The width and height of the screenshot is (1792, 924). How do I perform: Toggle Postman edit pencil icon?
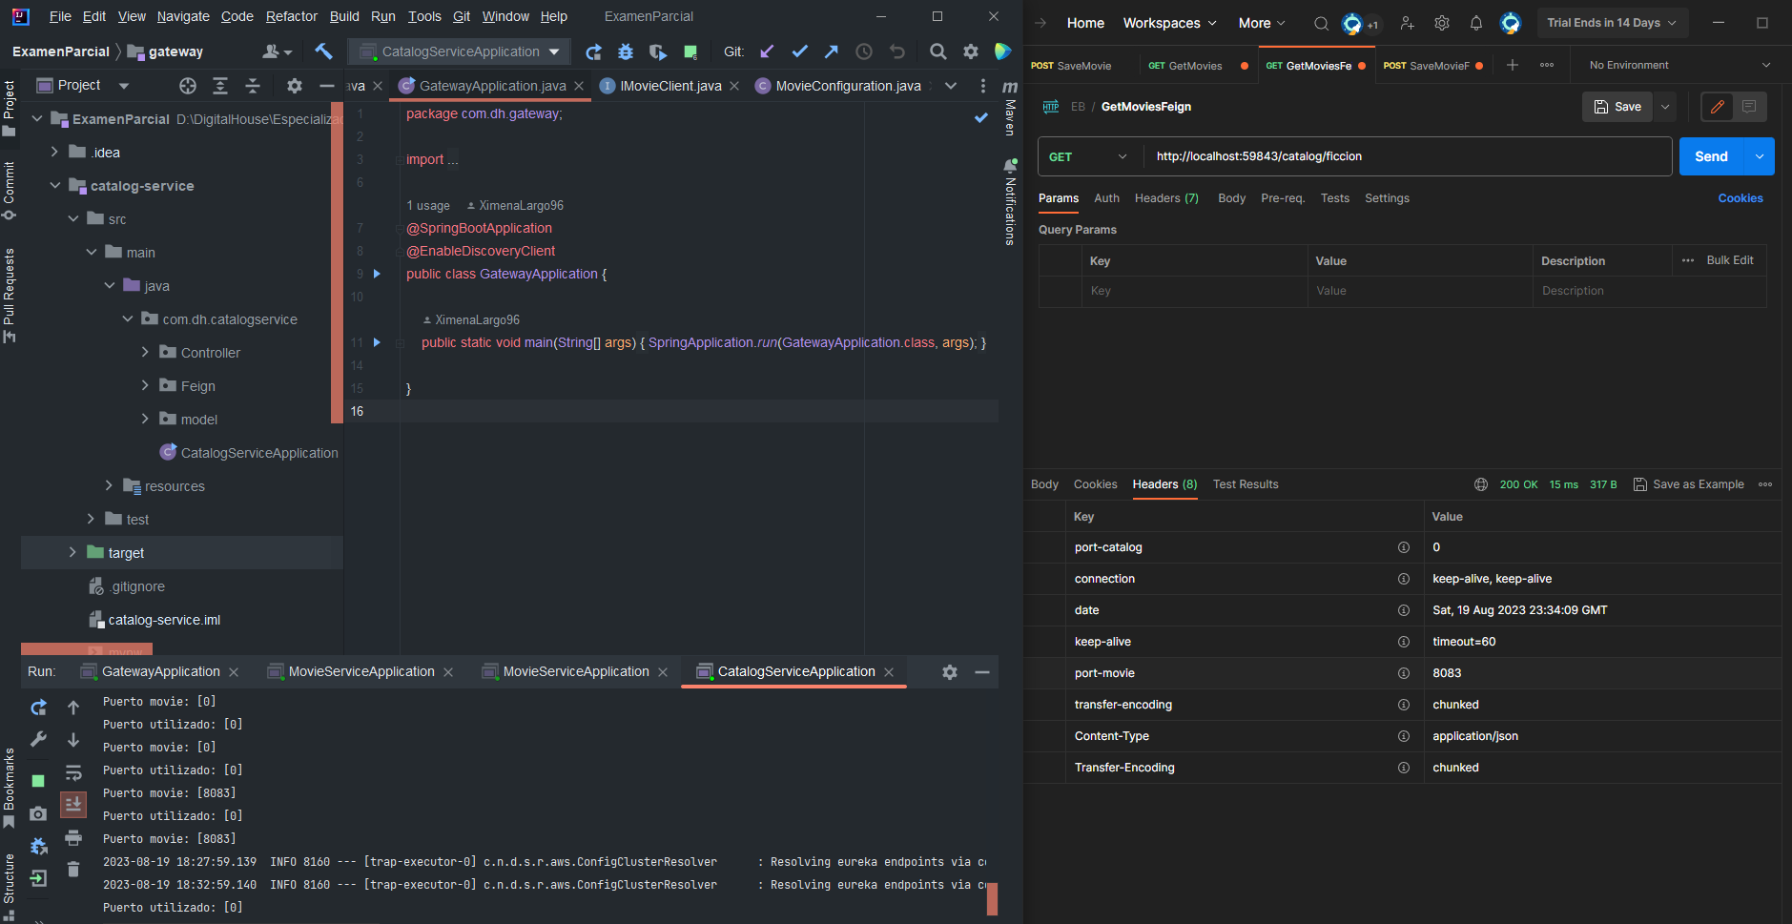pos(1718,107)
